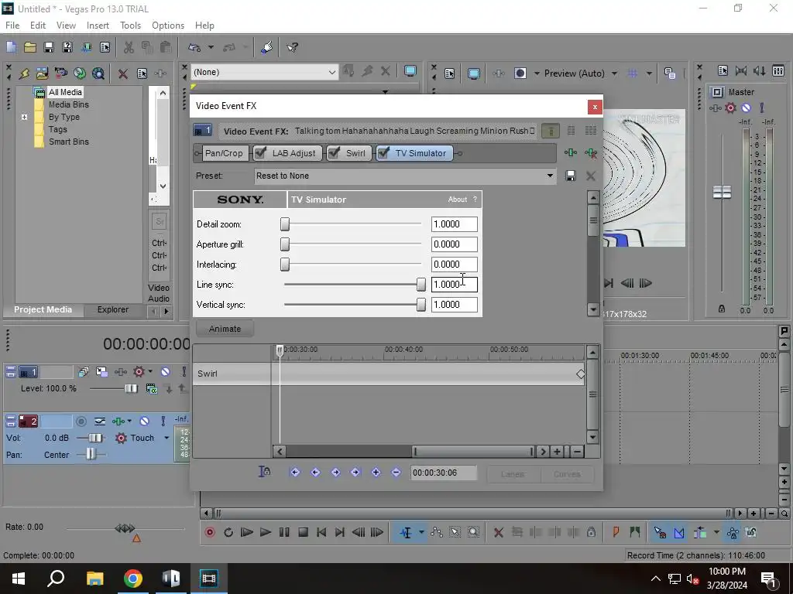The height and width of the screenshot is (594, 793).
Task: Open the Undo history dropdown arrow
Action: pos(211,47)
